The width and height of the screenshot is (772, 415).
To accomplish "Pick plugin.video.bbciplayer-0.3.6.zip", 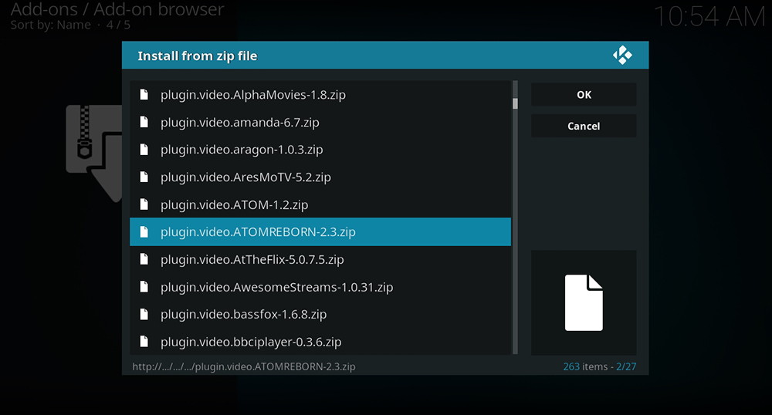I will [320, 342].
